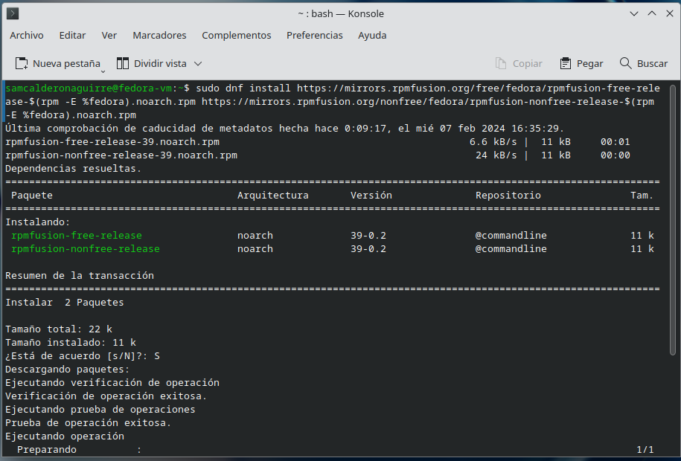Viewport: 681px width, 461px height.
Task: Click the Konsole app icon in title bar
Action: click(x=12, y=13)
